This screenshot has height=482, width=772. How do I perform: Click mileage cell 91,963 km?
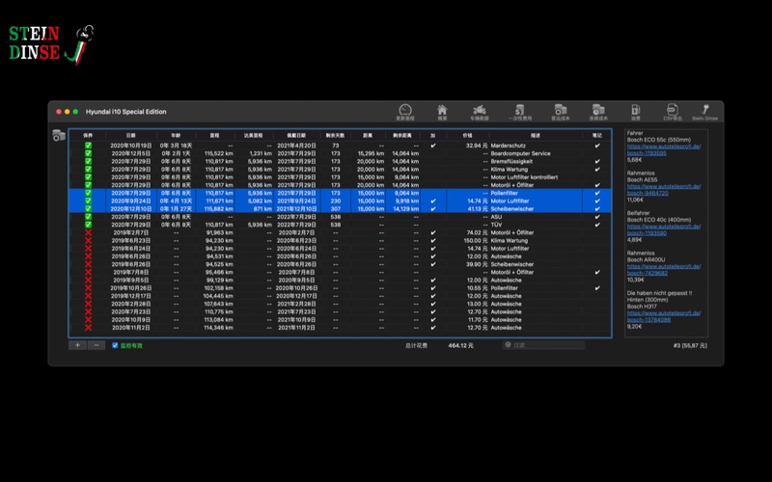point(220,232)
